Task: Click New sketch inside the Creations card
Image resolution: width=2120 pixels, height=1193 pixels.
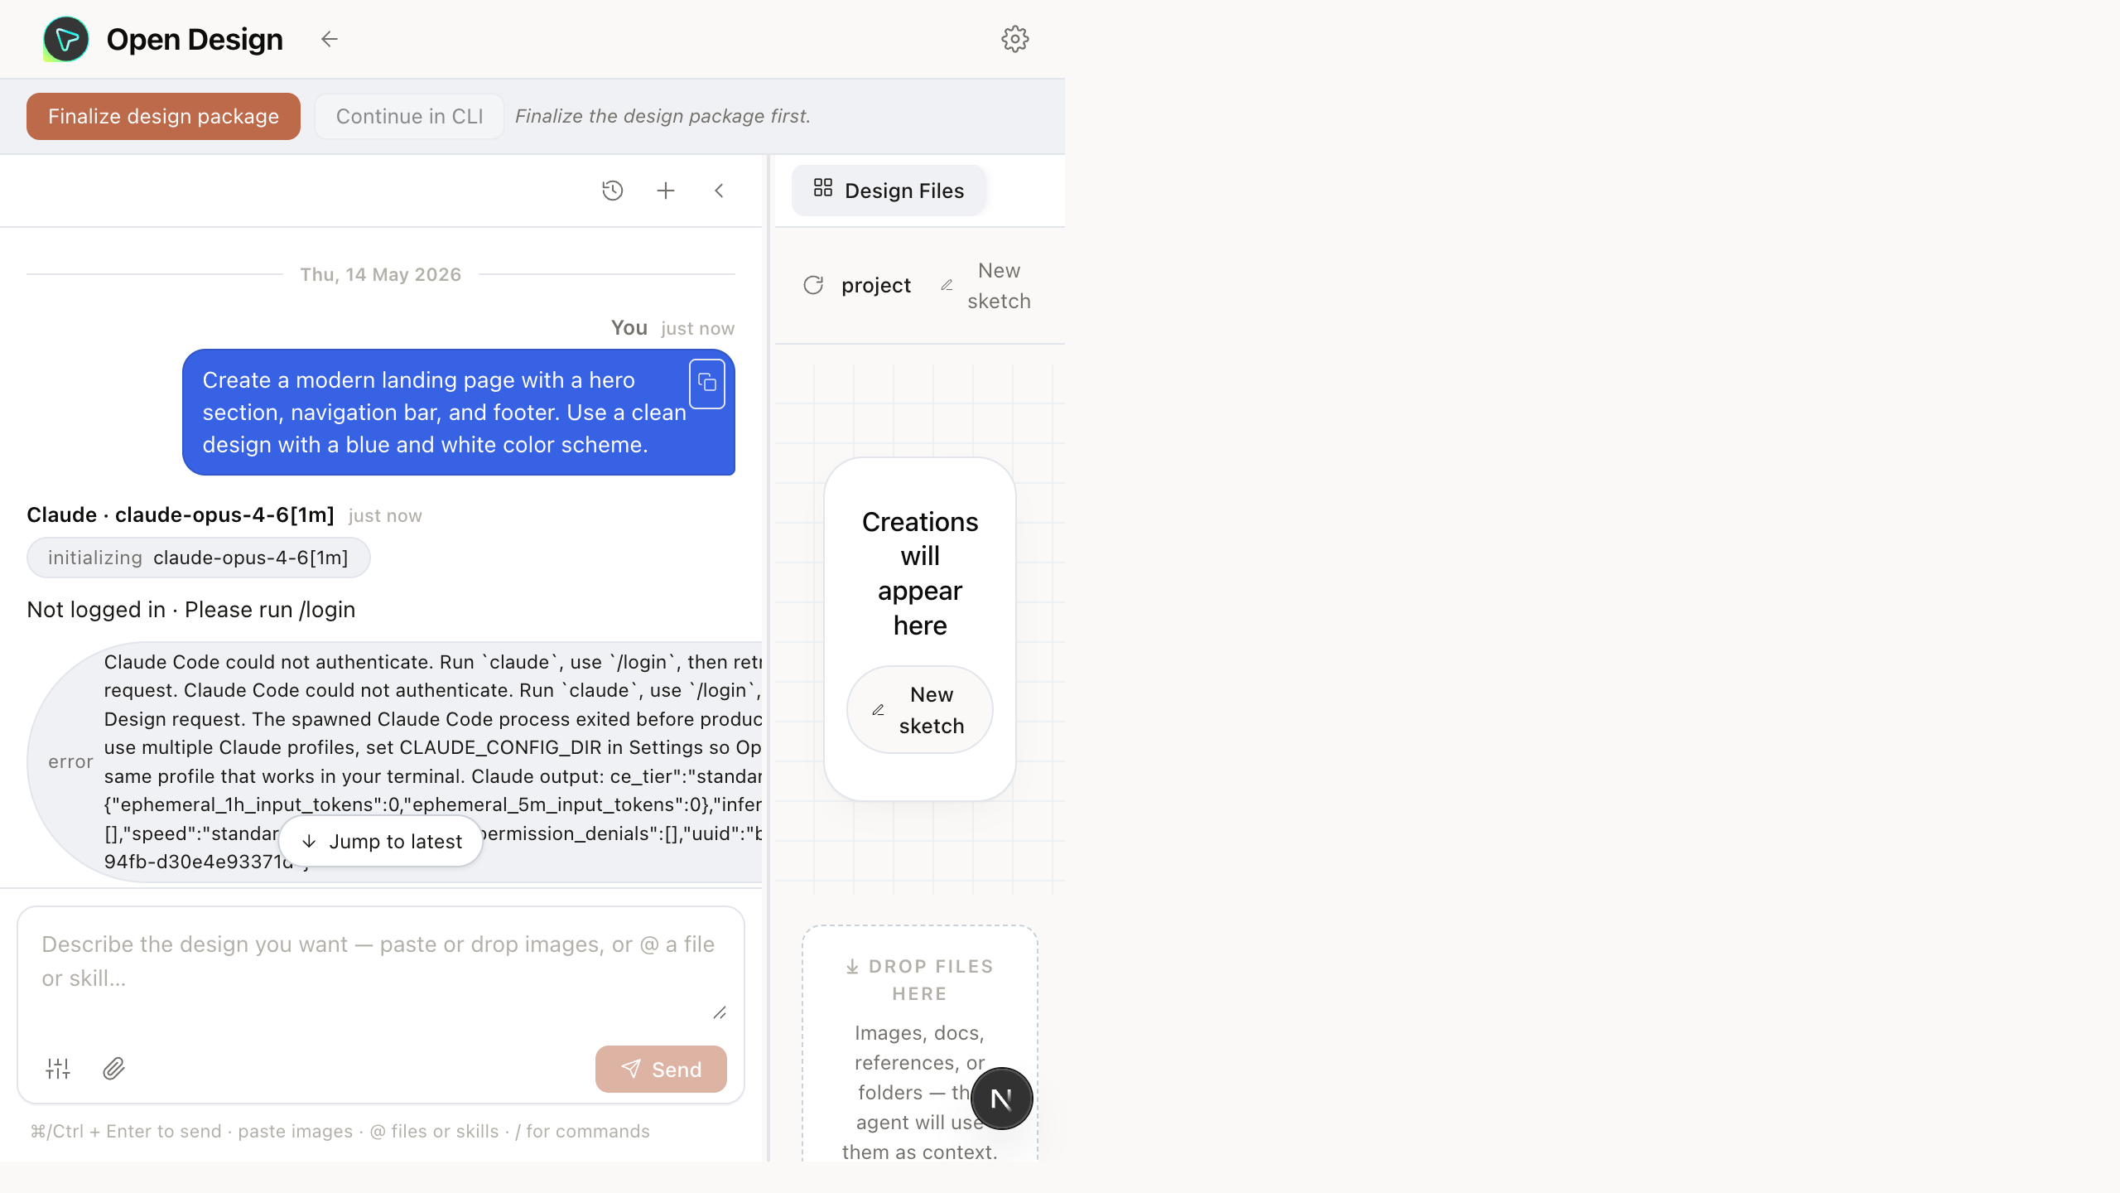Action: tap(919, 710)
